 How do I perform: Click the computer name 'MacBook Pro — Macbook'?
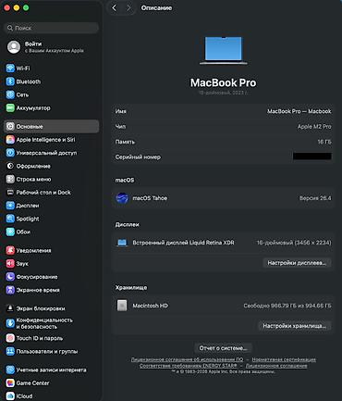point(299,111)
